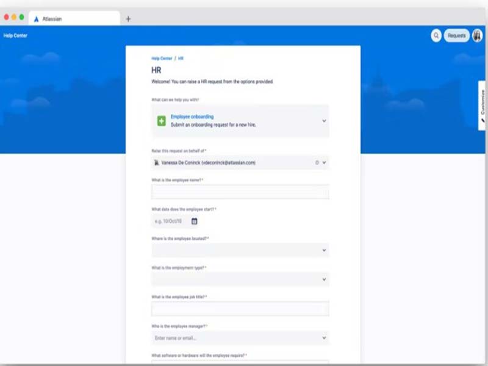Expand the employee manager selector
488x366 pixels.
click(324, 336)
